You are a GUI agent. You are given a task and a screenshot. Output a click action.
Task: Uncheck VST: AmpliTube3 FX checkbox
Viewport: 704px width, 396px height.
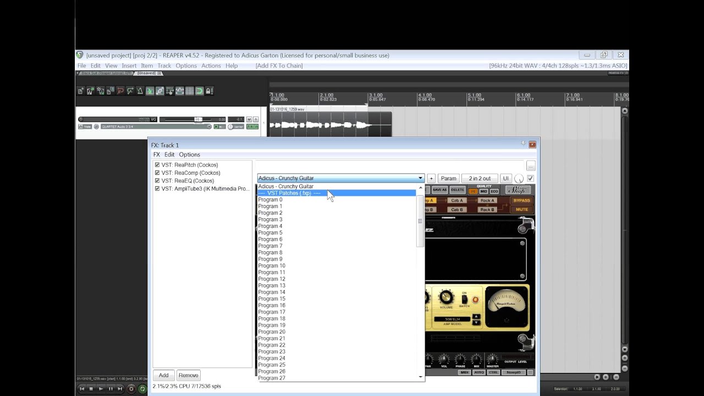click(x=157, y=189)
